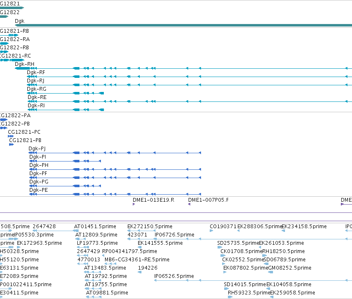Click the Dgk-RI transcript label
This screenshot has height=299, width=352.
[36, 106]
